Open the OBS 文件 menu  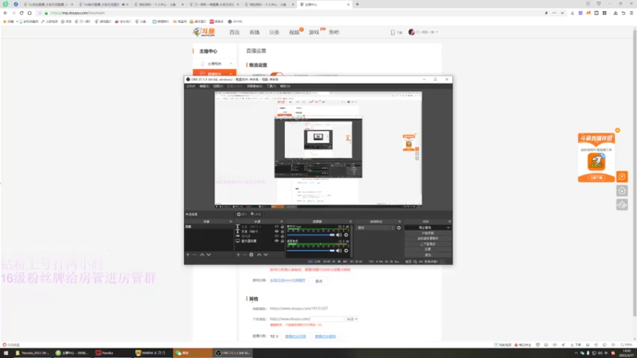tap(190, 86)
